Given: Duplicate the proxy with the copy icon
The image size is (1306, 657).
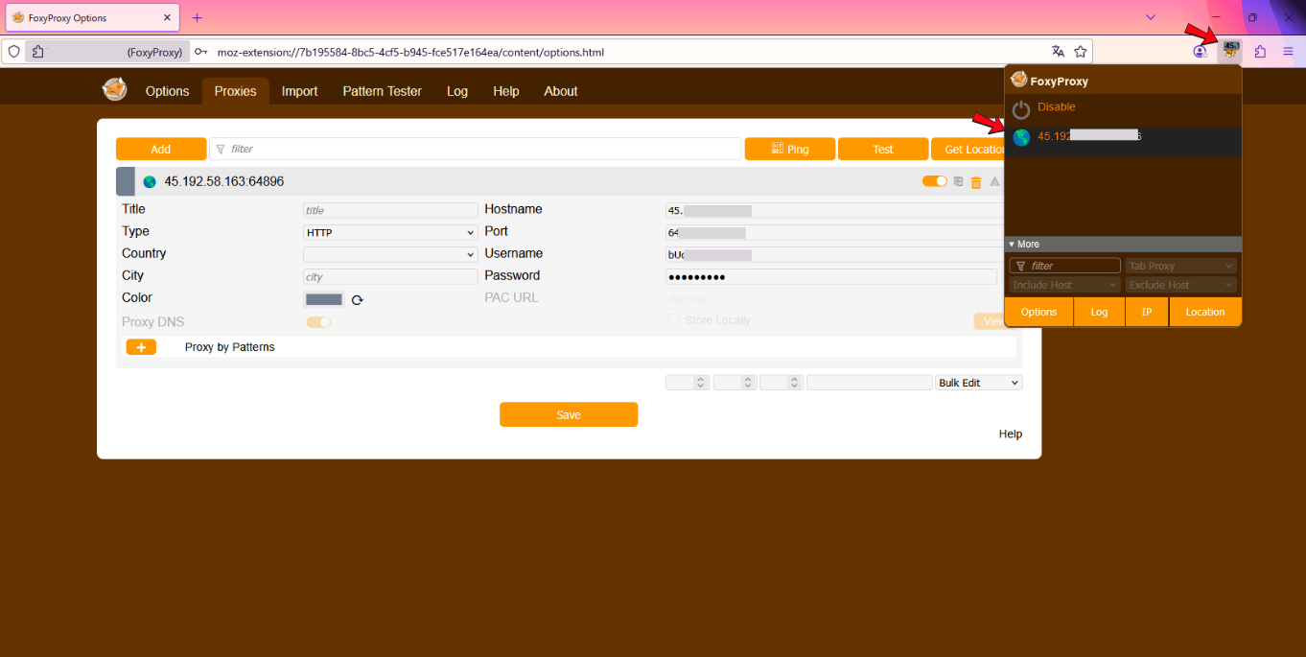Looking at the screenshot, I should [958, 181].
